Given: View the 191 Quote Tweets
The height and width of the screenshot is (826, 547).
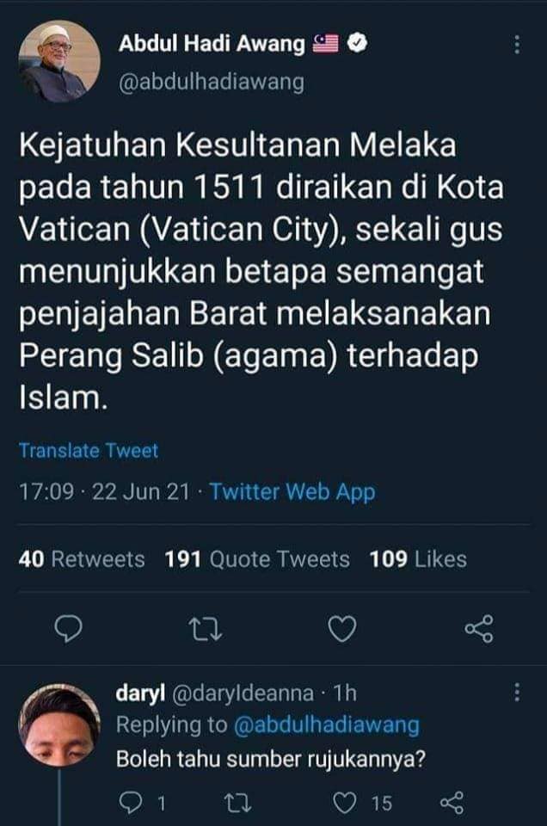Looking at the screenshot, I should pyautogui.click(x=257, y=559).
